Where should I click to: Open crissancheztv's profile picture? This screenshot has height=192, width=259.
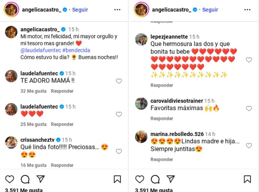(x=11, y=143)
